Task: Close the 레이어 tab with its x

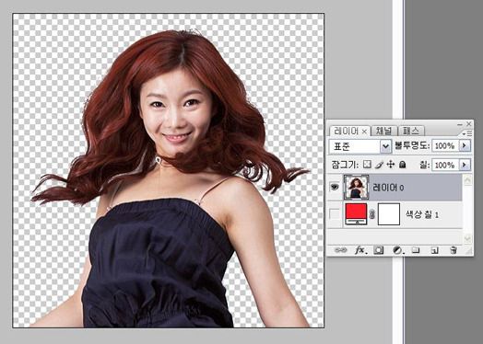Action: (364, 132)
